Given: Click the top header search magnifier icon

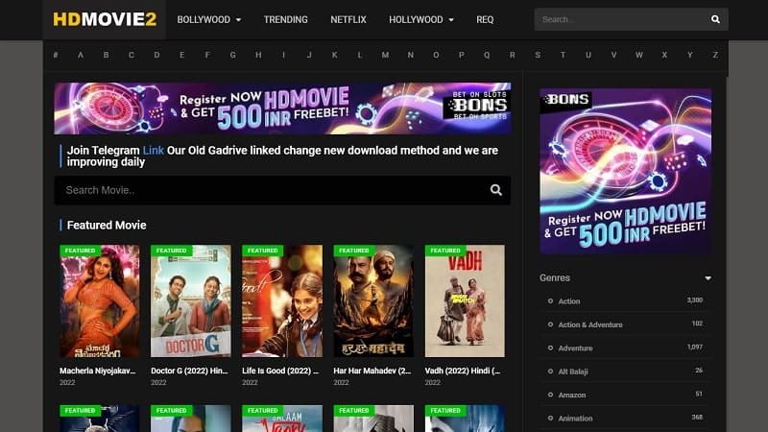Looking at the screenshot, I should 715,19.
